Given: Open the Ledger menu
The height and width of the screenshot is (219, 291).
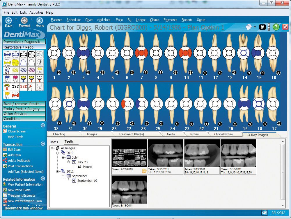Looking at the screenshot, I should 141,20.
